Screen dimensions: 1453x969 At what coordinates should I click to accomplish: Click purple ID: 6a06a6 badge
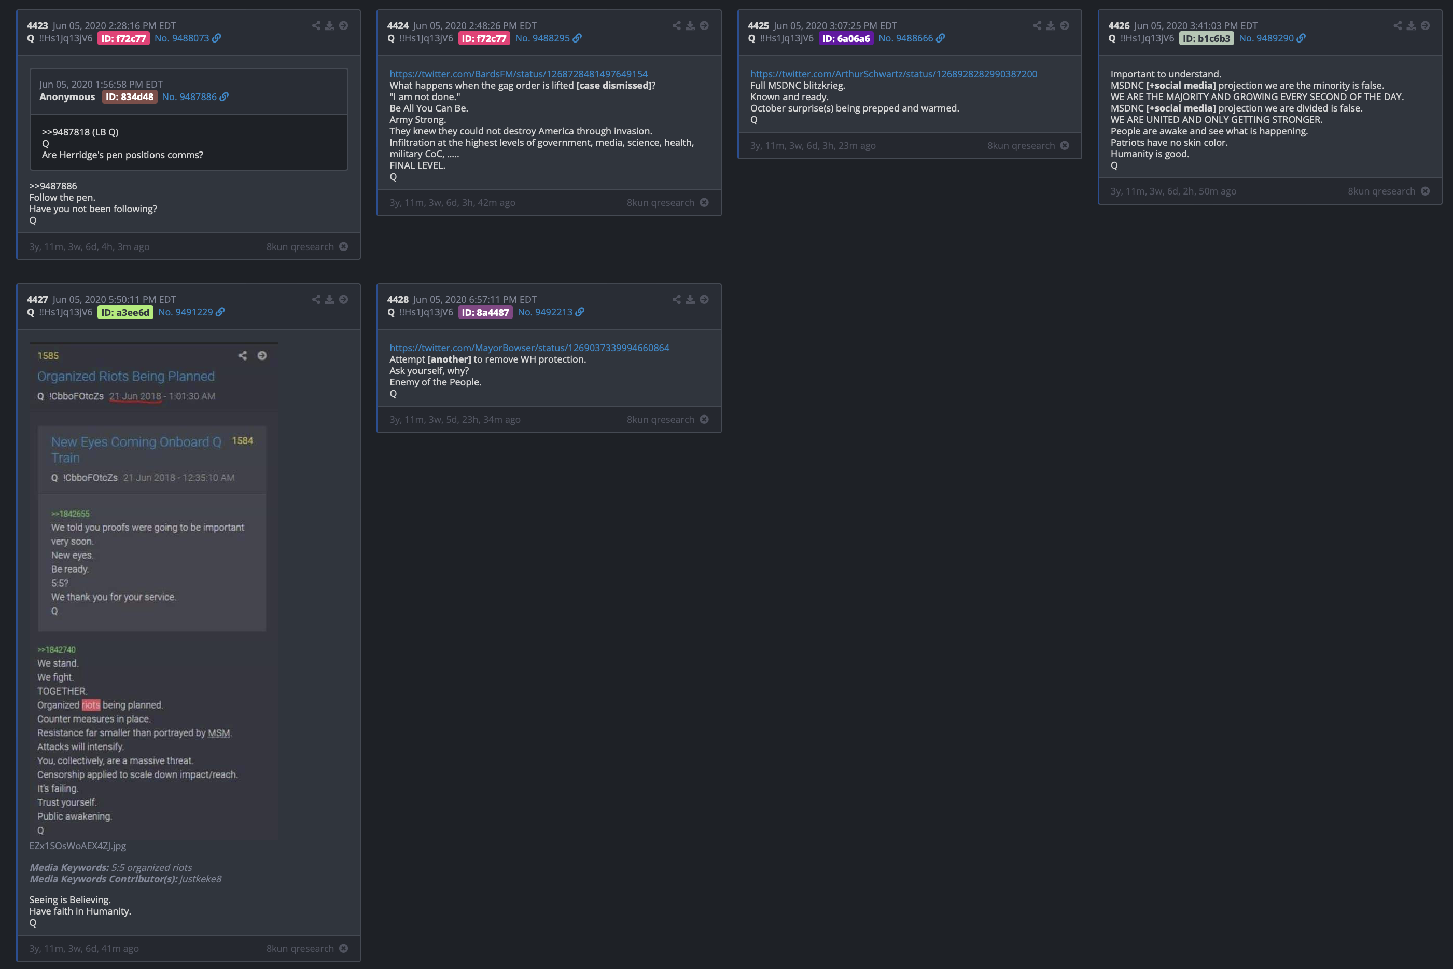pyautogui.click(x=846, y=38)
